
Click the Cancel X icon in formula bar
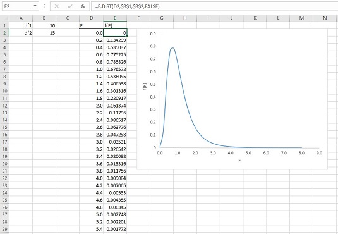[x=57, y=6]
